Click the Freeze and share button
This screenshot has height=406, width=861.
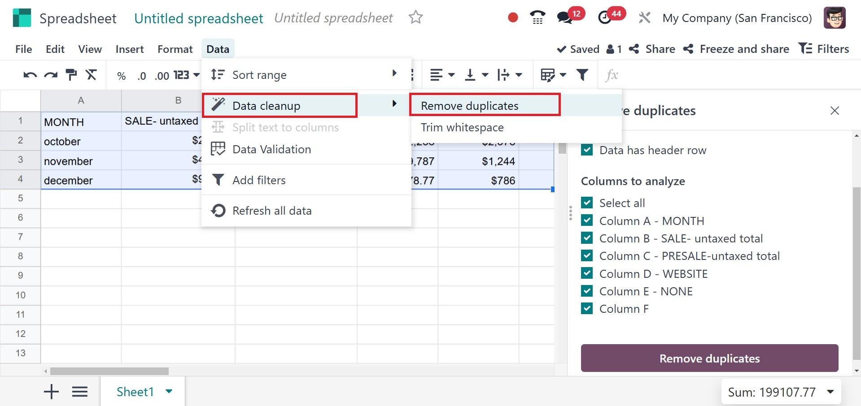pyautogui.click(x=736, y=49)
